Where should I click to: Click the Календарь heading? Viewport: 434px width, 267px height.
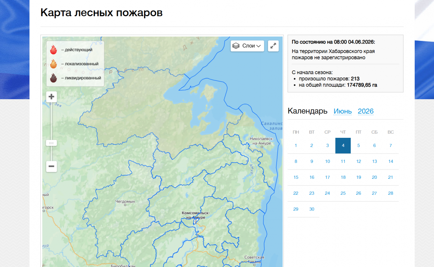[308, 111]
